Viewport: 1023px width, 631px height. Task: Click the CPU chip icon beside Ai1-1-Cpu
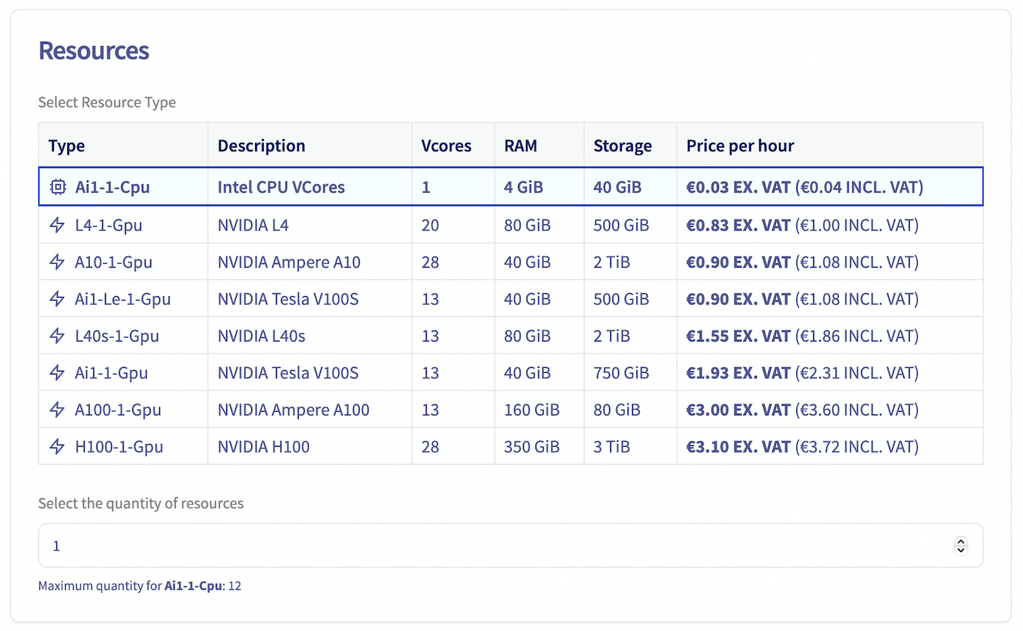[x=57, y=187]
